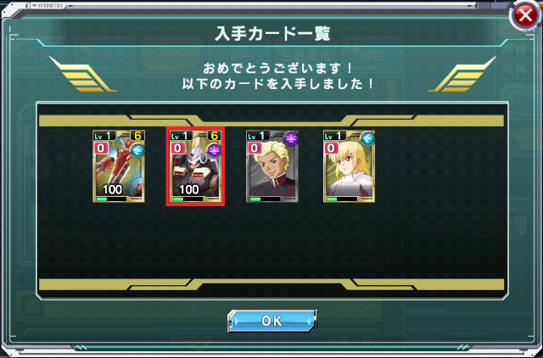Confirm obtained cards with the OK button
Image resolution: width=543 pixels, height=358 pixels.
tap(271, 321)
